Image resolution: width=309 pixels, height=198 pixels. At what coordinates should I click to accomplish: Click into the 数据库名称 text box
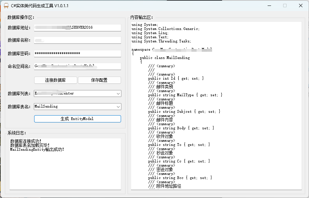[x=77, y=40]
